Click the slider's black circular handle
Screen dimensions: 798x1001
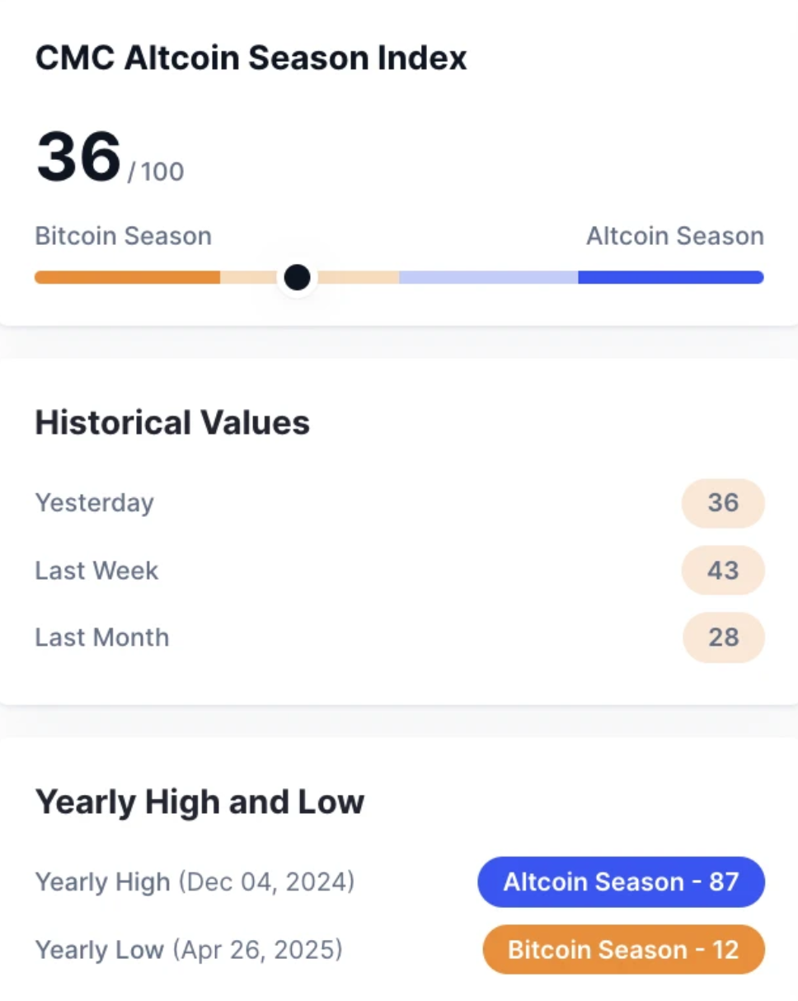click(297, 277)
